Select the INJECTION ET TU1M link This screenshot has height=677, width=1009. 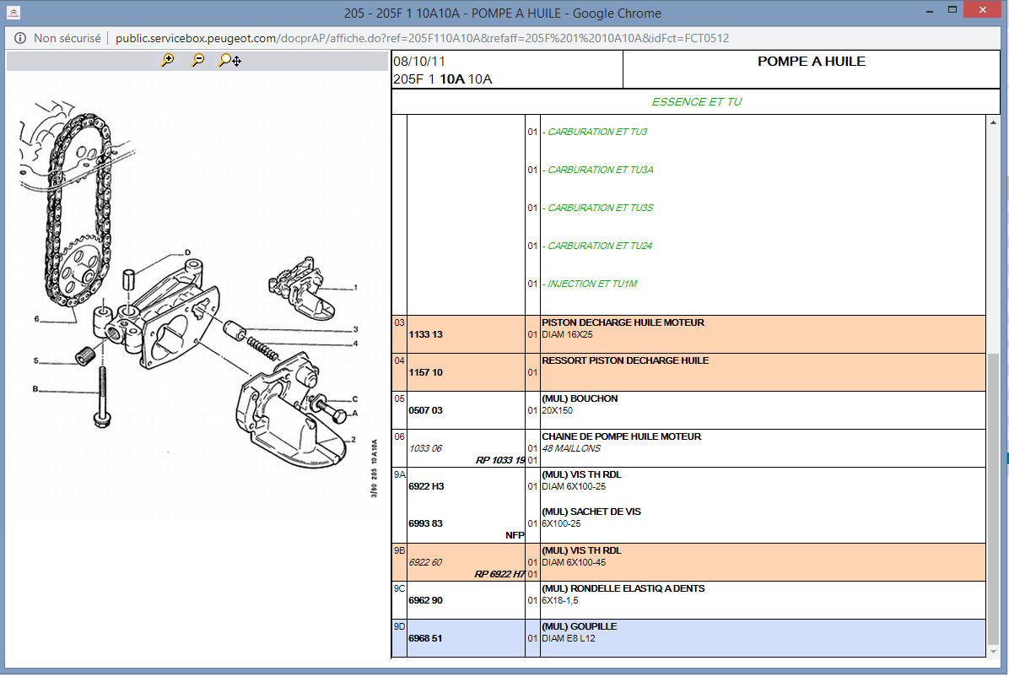click(592, 284)
